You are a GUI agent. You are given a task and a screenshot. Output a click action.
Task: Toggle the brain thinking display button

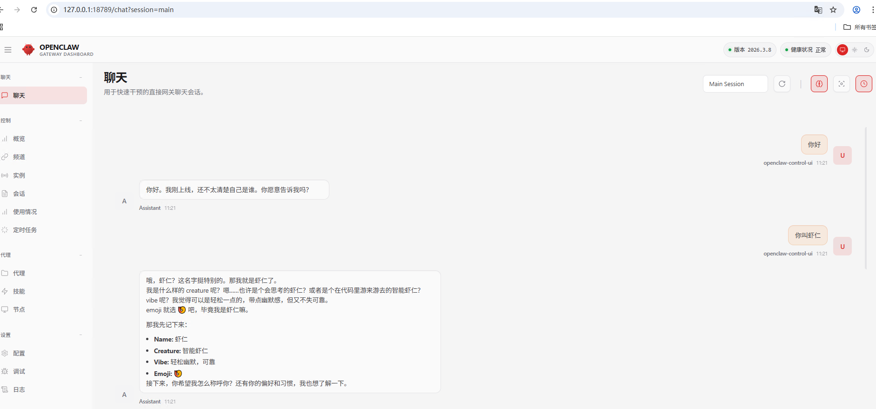[x=819, y=84]
